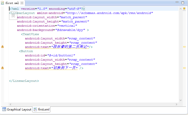Click Button text value 切换到下一页
This screenshot has height=115, width=188.
64,68
